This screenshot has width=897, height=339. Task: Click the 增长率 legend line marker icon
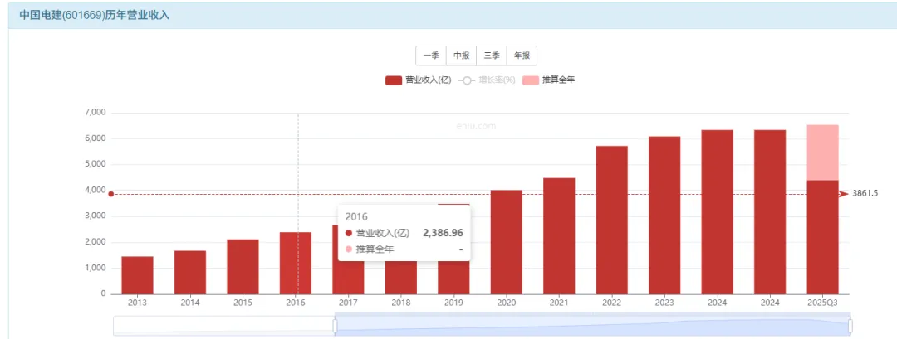pos(466,80)
